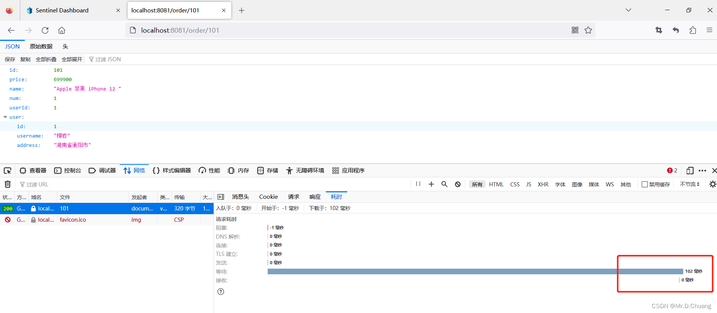Click the undo arrow toolbar icon

click(676, 30)
